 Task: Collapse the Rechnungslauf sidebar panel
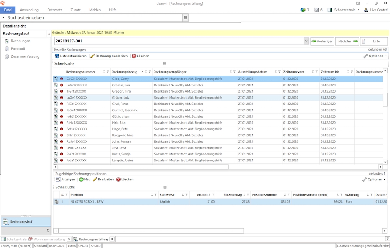click(x=49, y=34)
